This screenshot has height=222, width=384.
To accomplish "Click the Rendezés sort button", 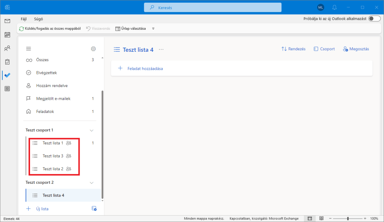I will click(x=293, y=49).
